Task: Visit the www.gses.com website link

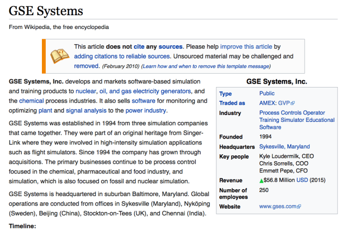Action: [x=277, y=207]
